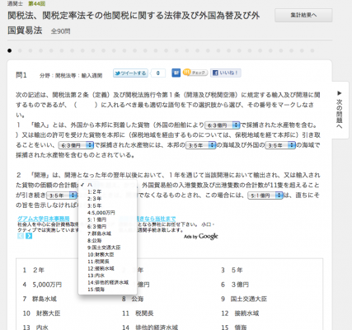Viewport: 352px width, 330px height.
Task: Open the 6:3億円 dropdown after ることをいい、
Action: [x=76, y=145]
